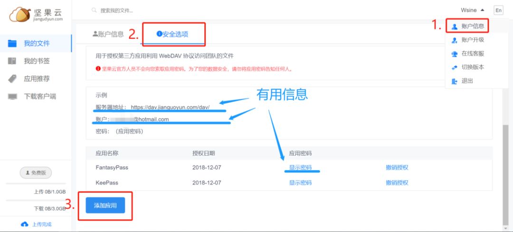The height and width of the screenshot is (232, 513).
Task: Click FantasyPass date 2018-12-07
Action: 207,167
